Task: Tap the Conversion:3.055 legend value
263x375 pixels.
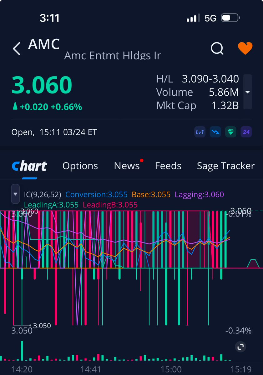Action: tap(96, 195)
